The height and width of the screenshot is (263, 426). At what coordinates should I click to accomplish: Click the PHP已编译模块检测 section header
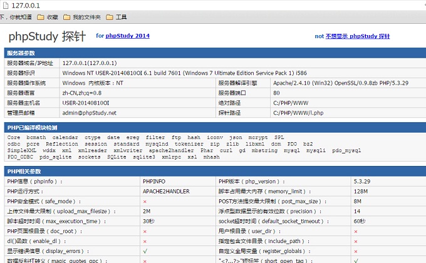215,127
